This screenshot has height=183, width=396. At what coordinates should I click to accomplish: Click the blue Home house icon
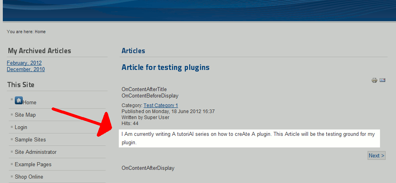tap(18, 101)
